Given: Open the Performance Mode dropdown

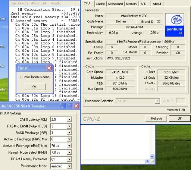Looking at the screenshot, I should [61, 166].
